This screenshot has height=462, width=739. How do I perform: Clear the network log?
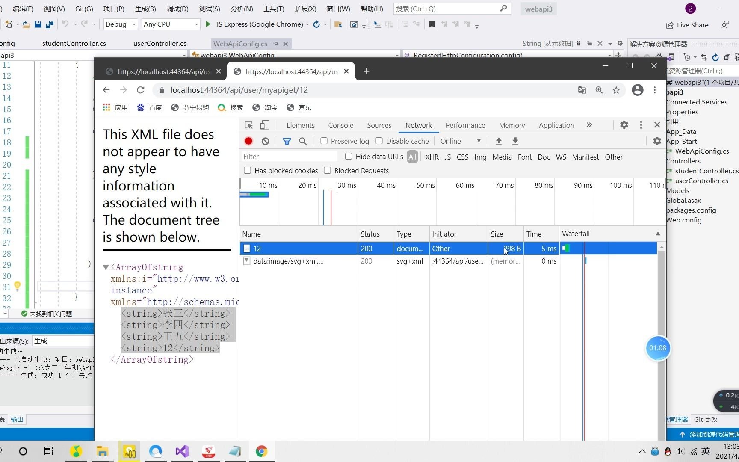[x=266, y=141]
